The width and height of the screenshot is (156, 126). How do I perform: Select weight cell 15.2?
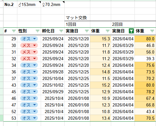[100, 85]
